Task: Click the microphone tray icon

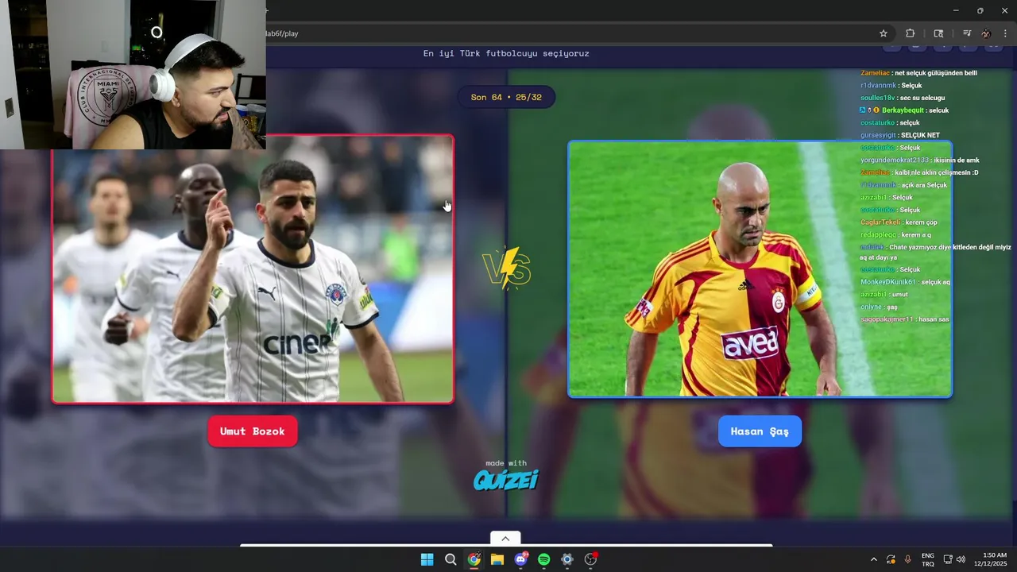Action: [907, 559]
